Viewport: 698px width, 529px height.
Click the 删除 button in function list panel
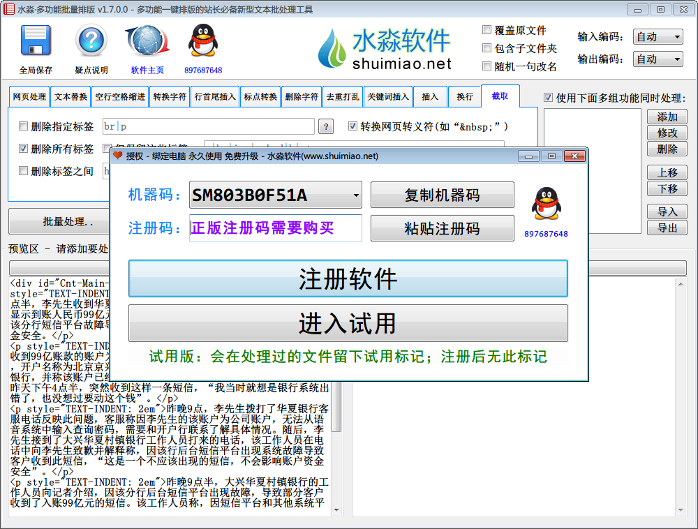tap(667, 149)
